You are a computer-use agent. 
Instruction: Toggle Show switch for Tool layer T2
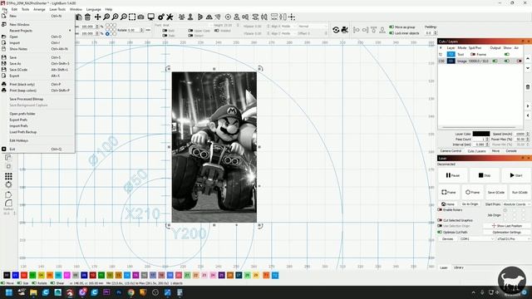coord(507,54)
